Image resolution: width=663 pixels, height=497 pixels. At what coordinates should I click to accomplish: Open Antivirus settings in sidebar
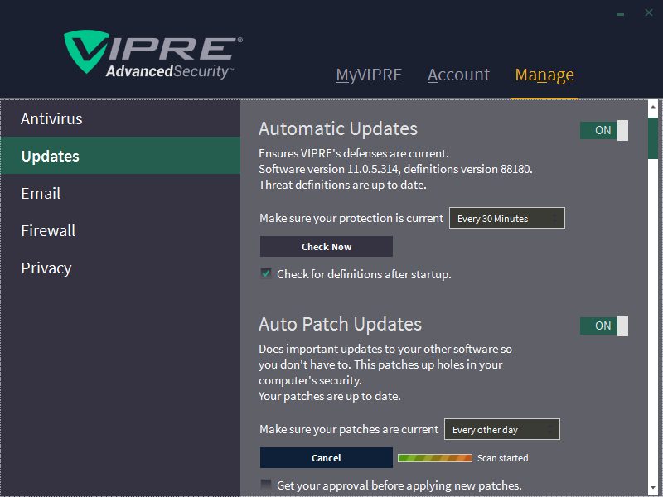pos(120,118)
